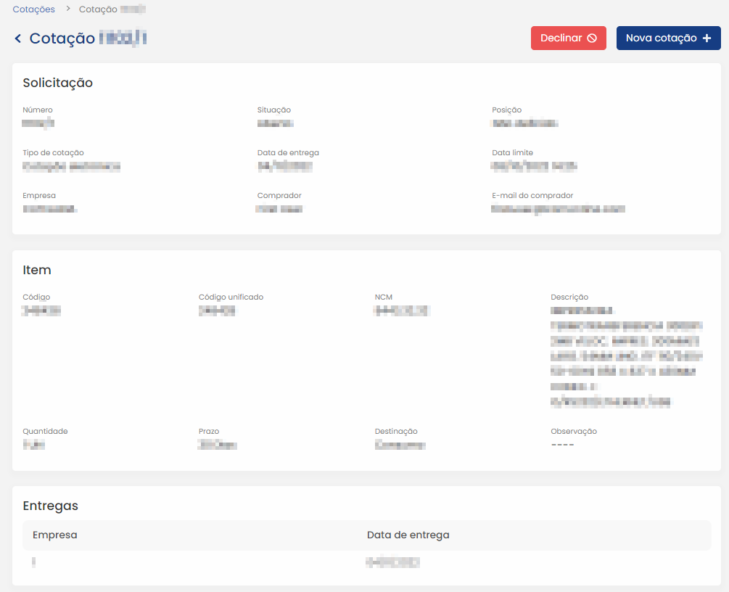Image resolution: width=729 pixels, height=592 pixels.
Task: Click the Observação dashes value
Action: 562,445
